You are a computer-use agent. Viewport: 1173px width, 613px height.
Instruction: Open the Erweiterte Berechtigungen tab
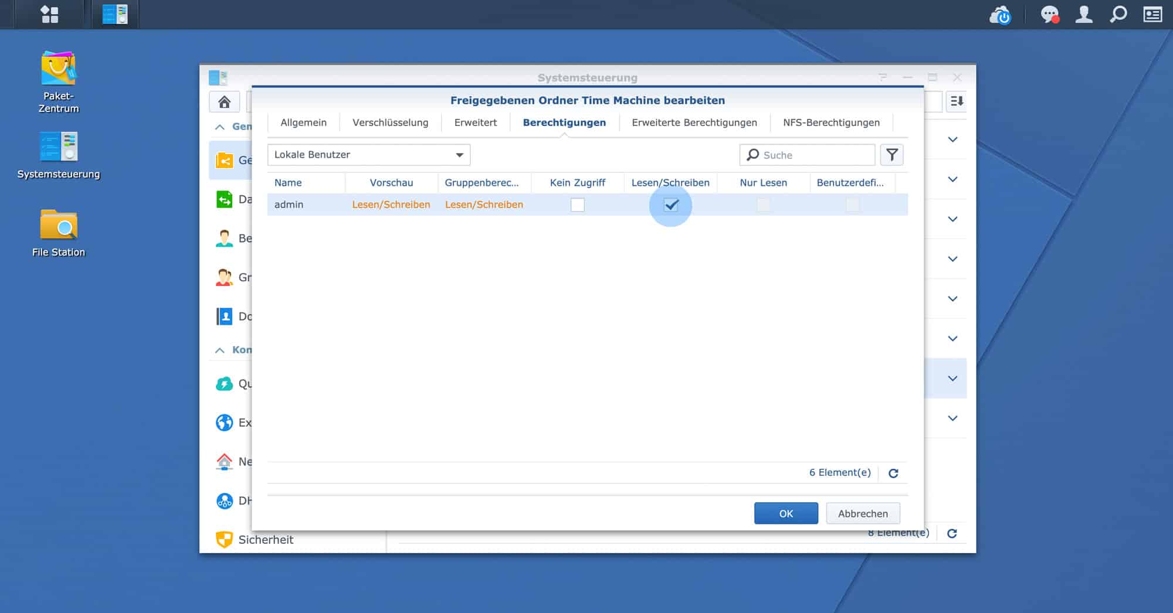(694, 122)
